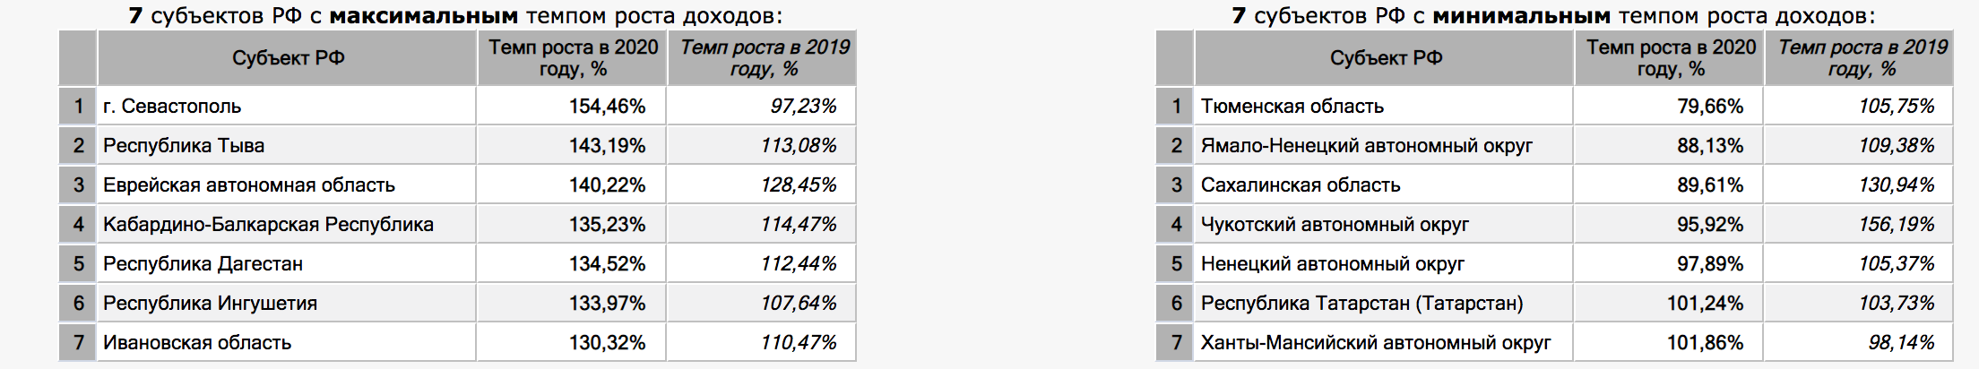Select Кабардино-Балкарская Республика cell

286,224
